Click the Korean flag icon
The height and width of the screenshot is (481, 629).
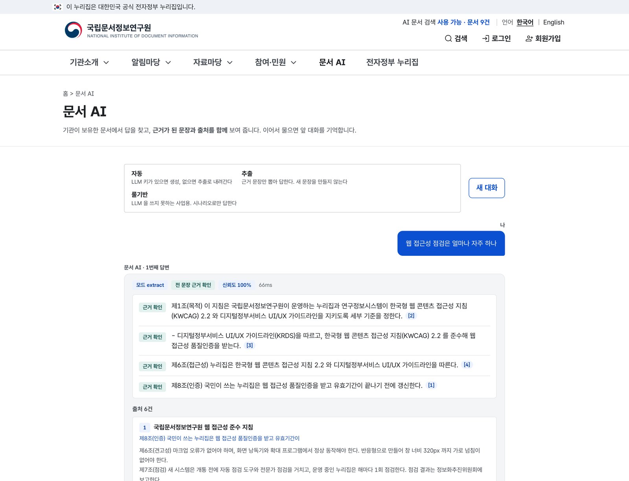[x=58, y=7]
